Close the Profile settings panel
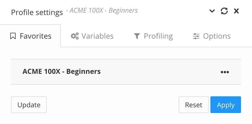This screenshot has height=124, width=252. 236,11
